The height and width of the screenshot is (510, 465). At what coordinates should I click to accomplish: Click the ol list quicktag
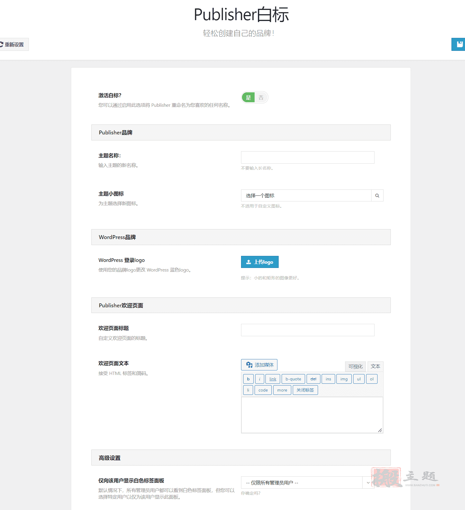point(372,379)
